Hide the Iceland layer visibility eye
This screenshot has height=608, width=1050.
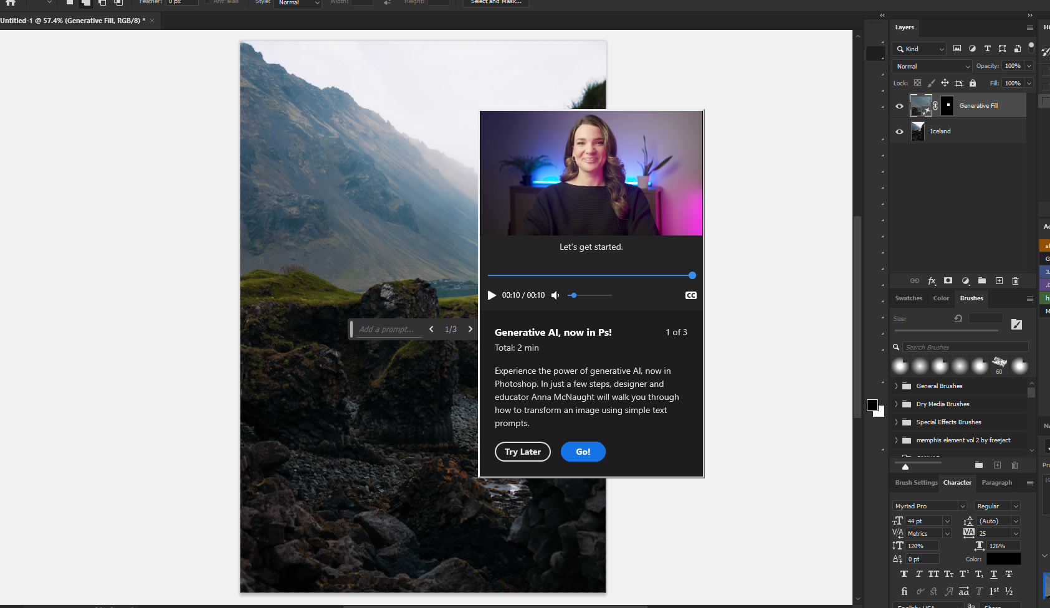tap(899, 131)
